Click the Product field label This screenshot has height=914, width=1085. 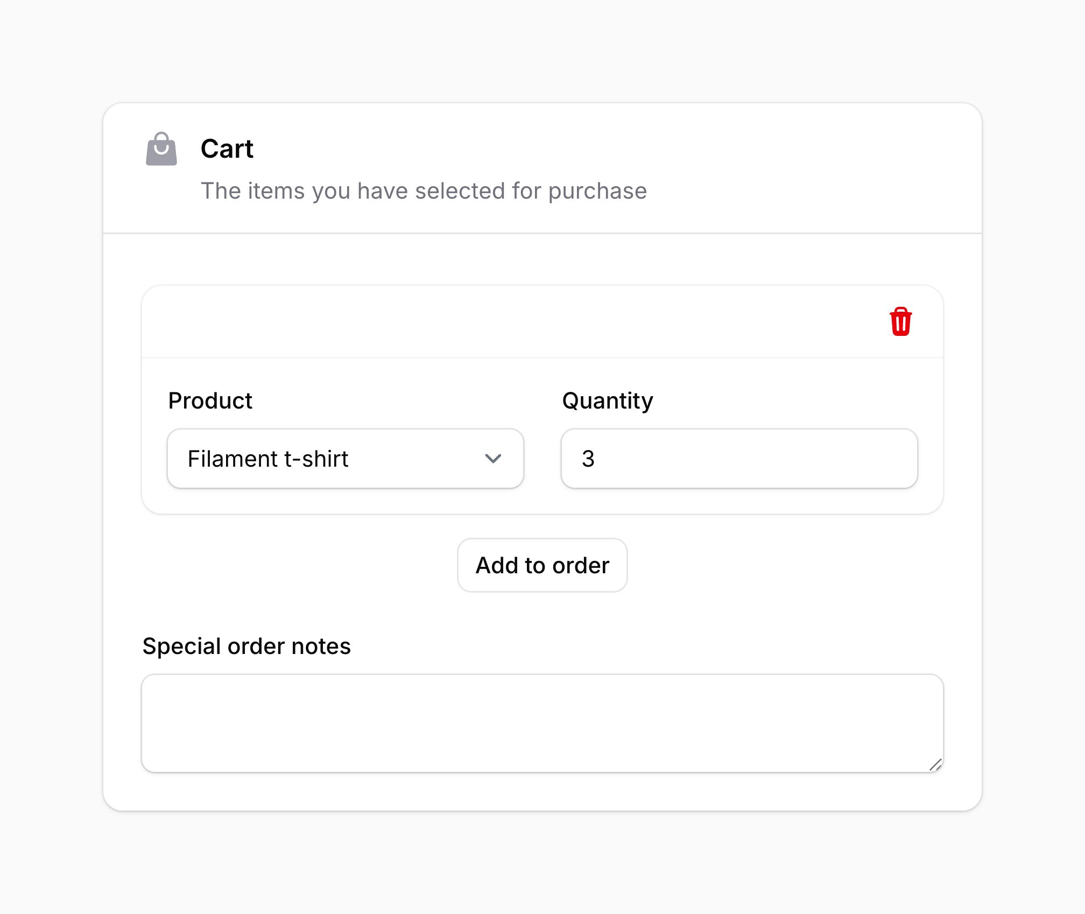pyautogui.click(x=210, y=401)
